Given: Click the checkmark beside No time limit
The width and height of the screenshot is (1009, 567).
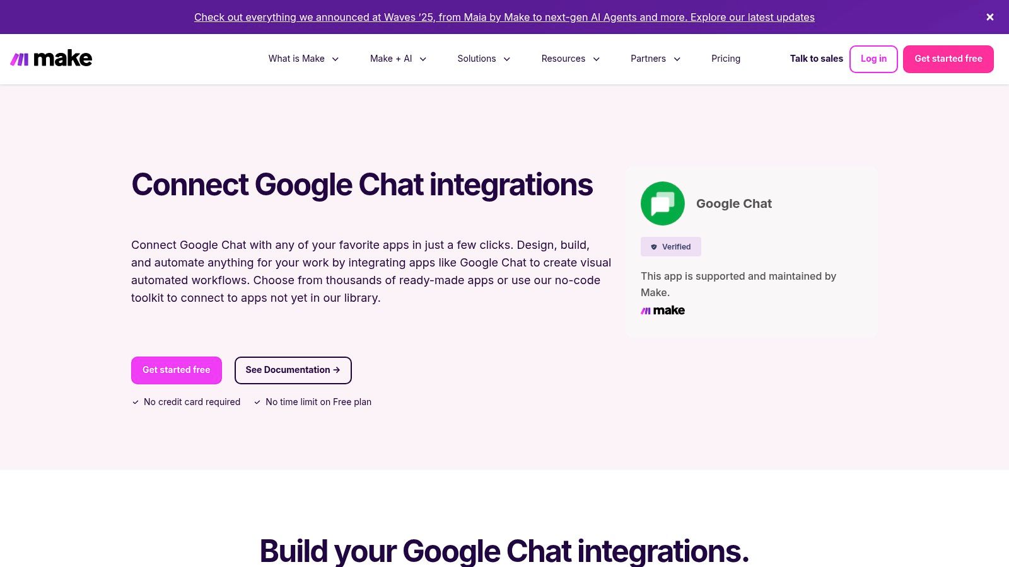Looking at the screenshot, I should coord(257,401).
